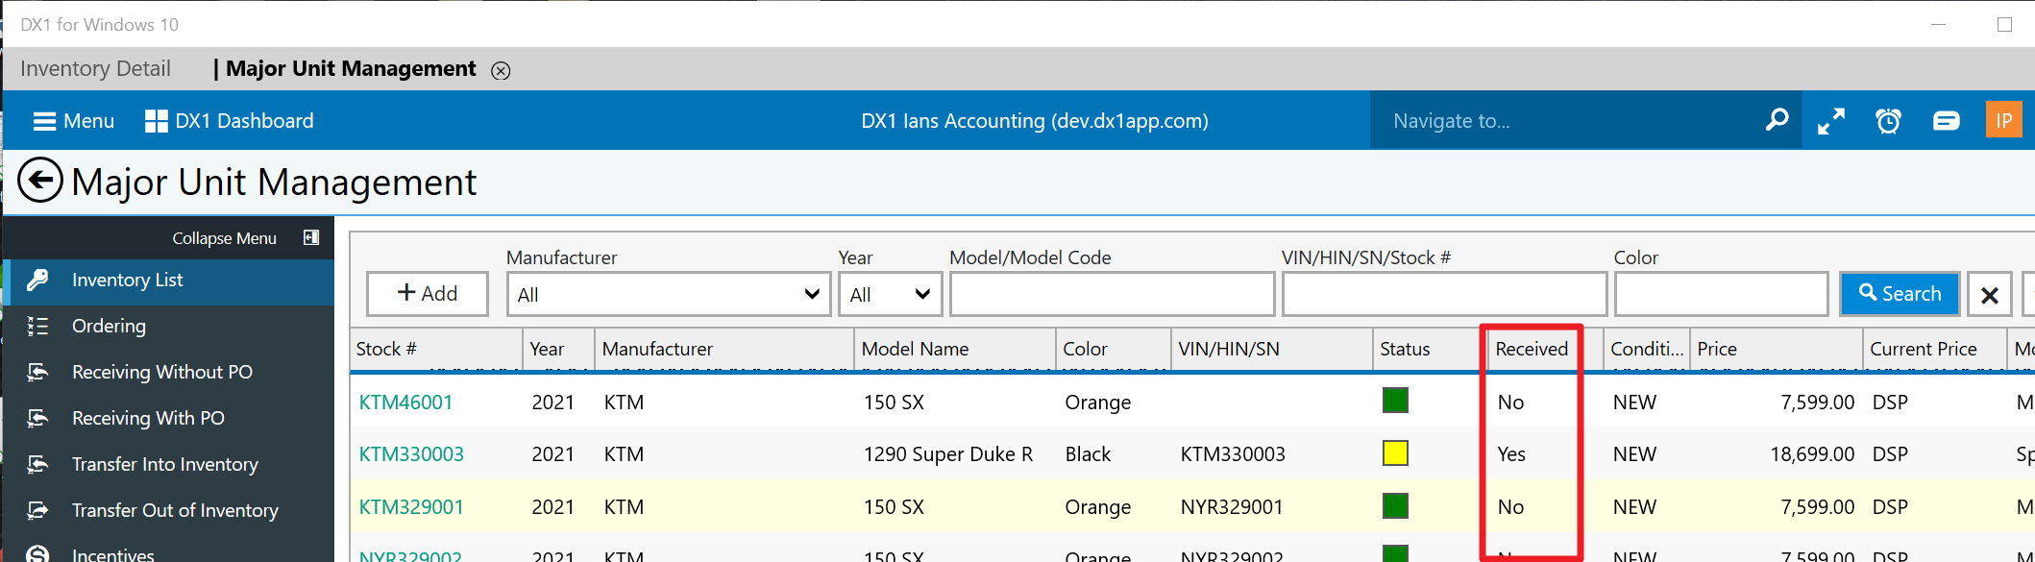Click the Receiving Without PO icon

[x=37, y=372]
